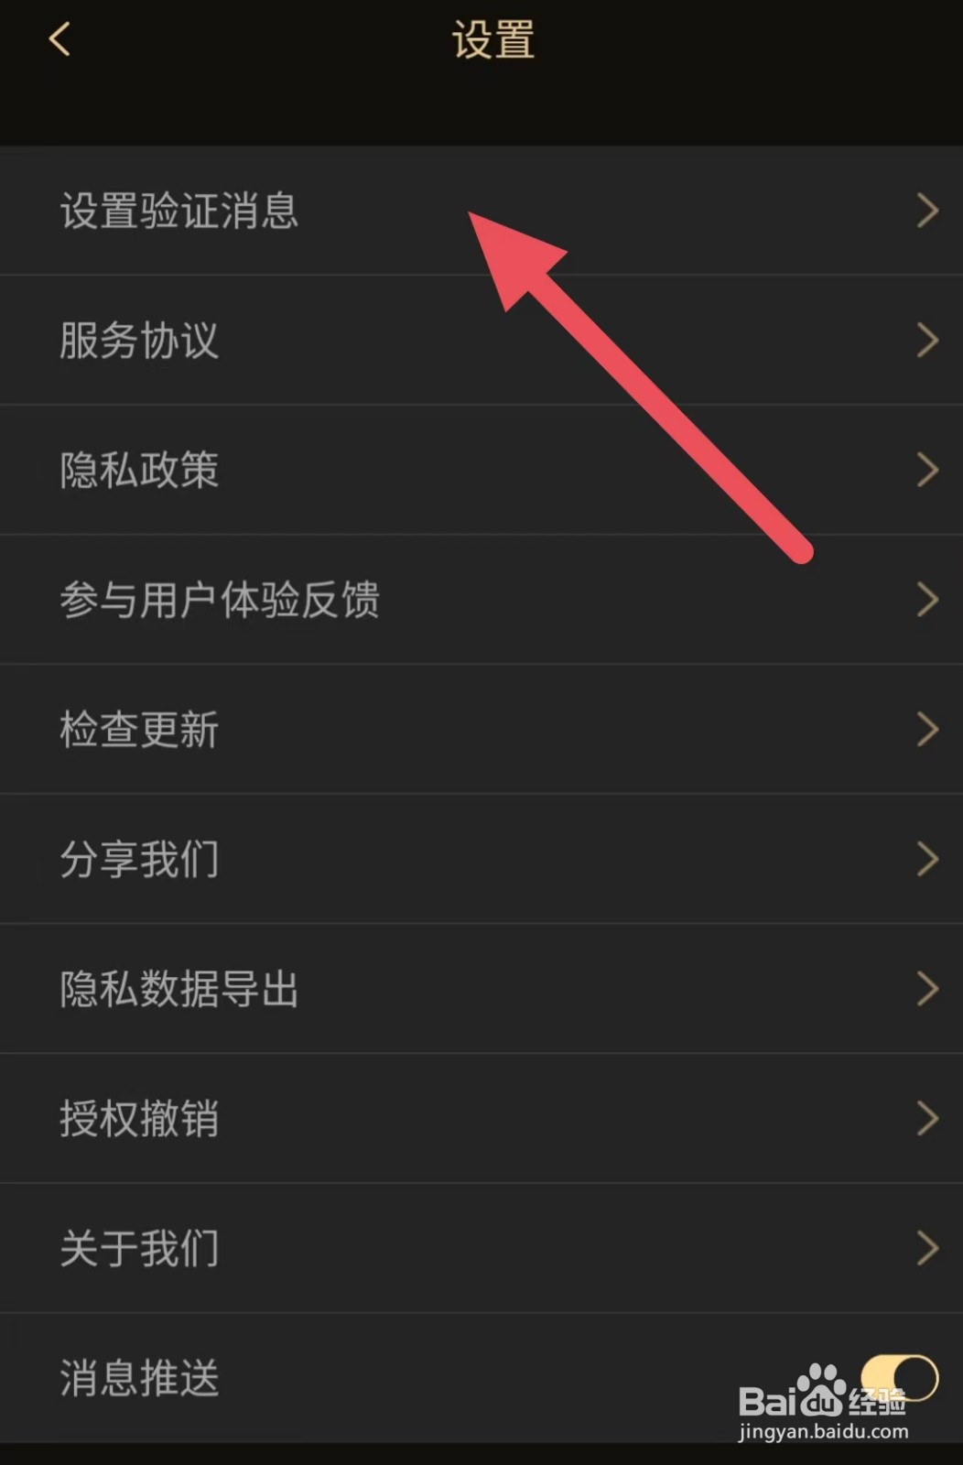Open 隐私政策 entry
The image size is (963, 1465).
coord(481,471)
